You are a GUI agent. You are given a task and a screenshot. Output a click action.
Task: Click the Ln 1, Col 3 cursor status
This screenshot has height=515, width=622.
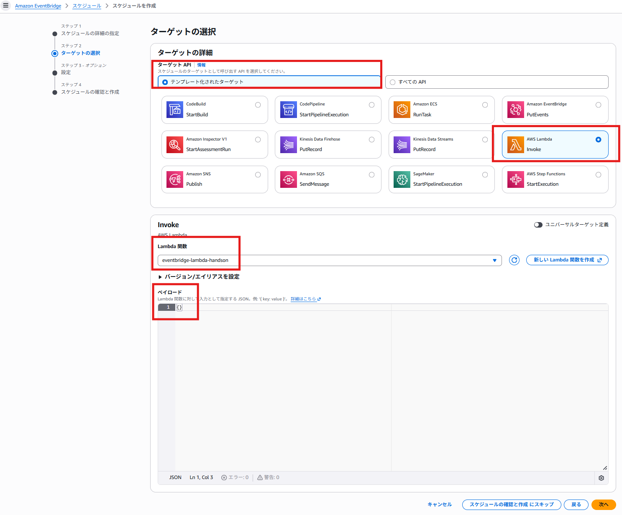coord(201,477)
